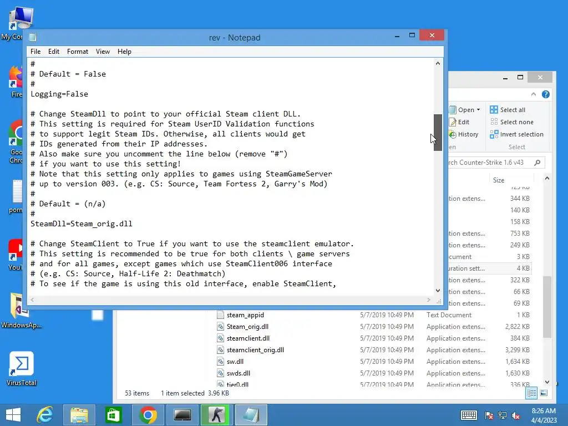
Task: Click Steam_orig.dll file icon
Action: tap(220, 327)
